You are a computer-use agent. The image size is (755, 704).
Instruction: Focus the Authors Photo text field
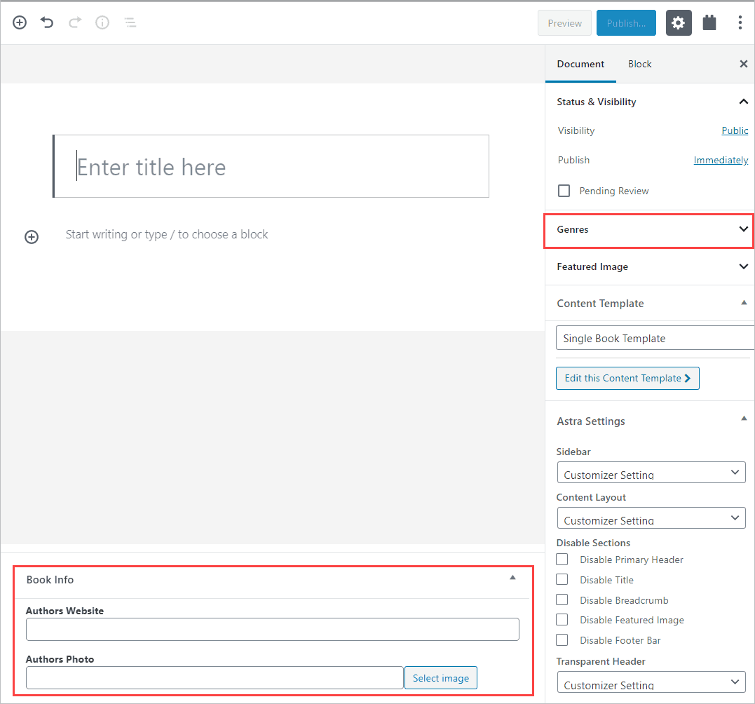point(215,678)
